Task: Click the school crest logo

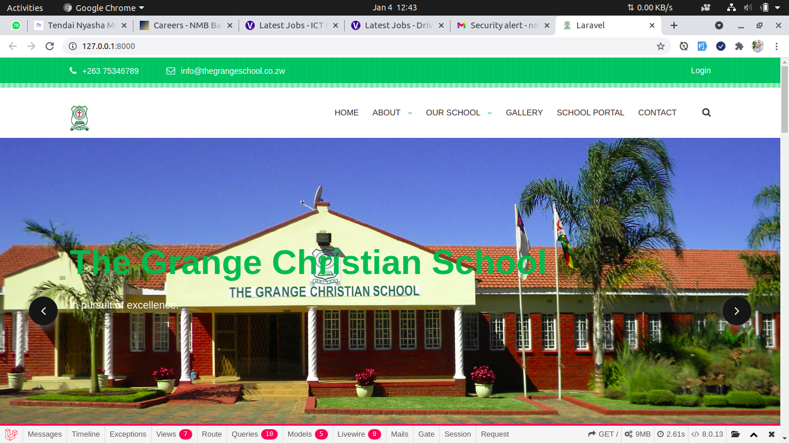Action: [x=79, y=118]
